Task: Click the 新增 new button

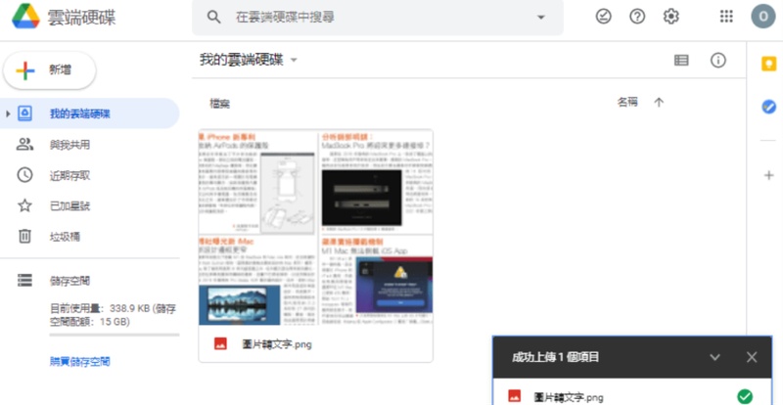Action: point(50,70)
